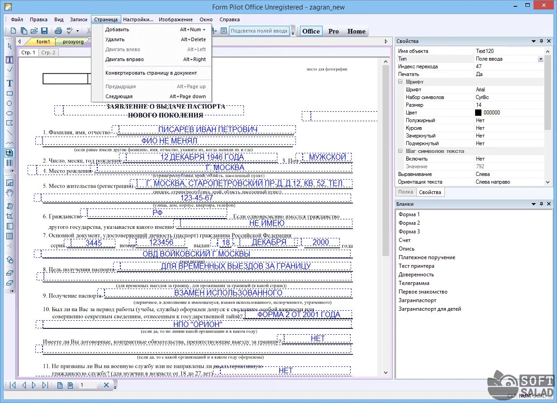Click the Home edition button

coord(357,31)
